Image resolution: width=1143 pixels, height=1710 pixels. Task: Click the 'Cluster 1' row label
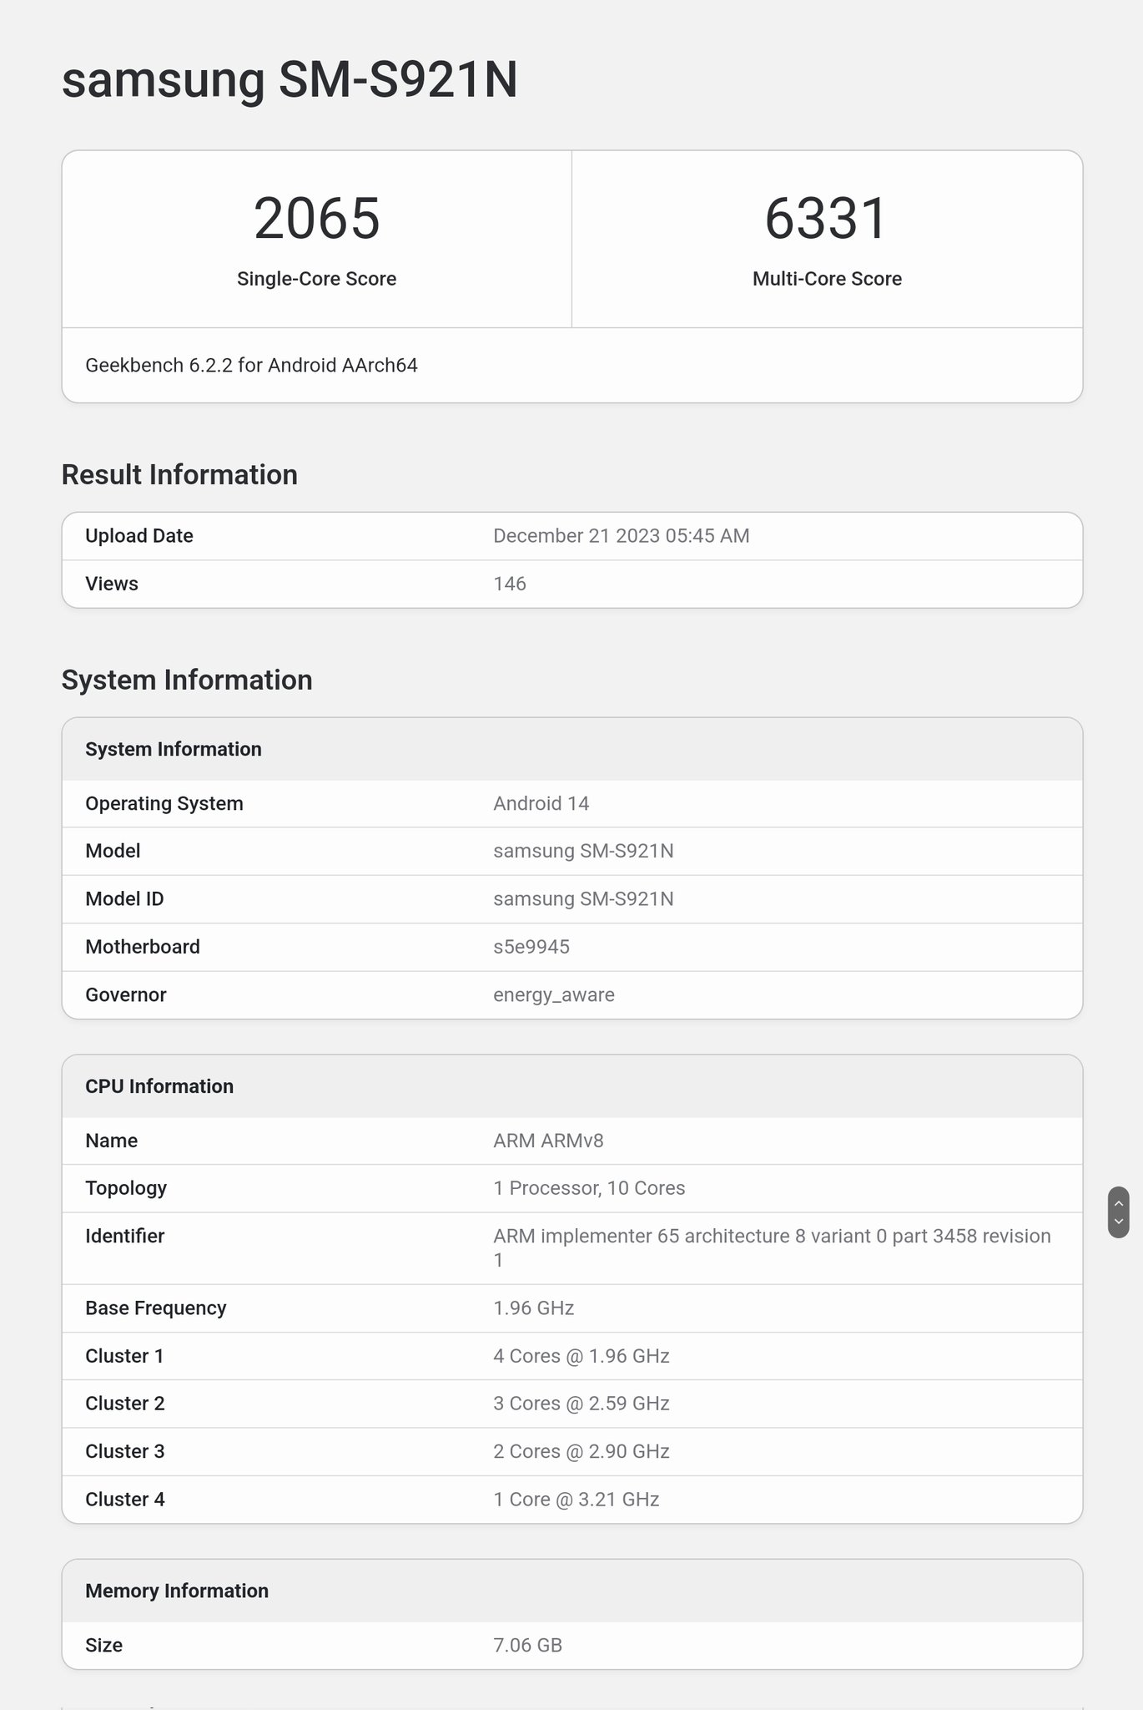point(124,1356)
